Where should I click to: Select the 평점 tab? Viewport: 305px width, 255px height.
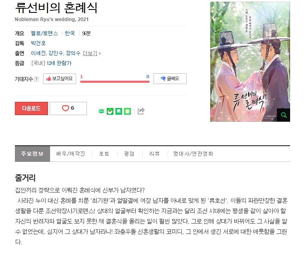[130, 154]
